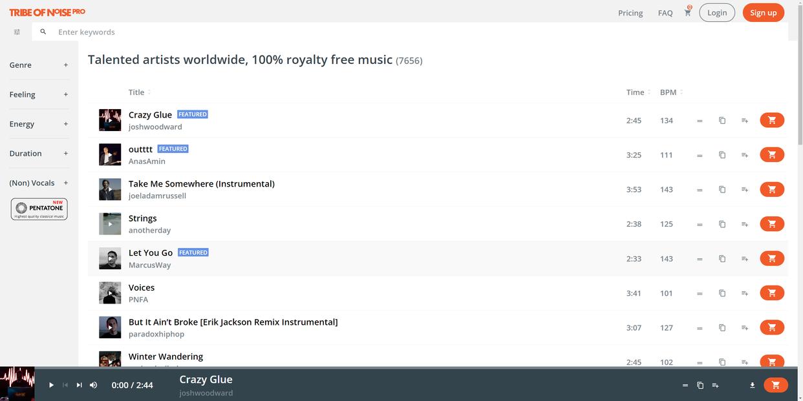803x401 pixels.
Task: Mute the player volume
Action: (94, 386)
